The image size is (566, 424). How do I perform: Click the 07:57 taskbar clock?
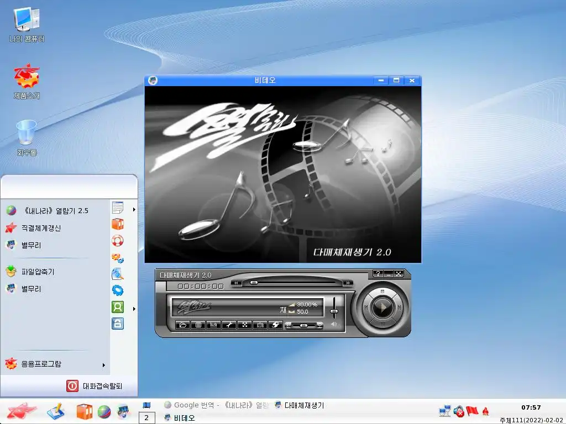[531, 407]
